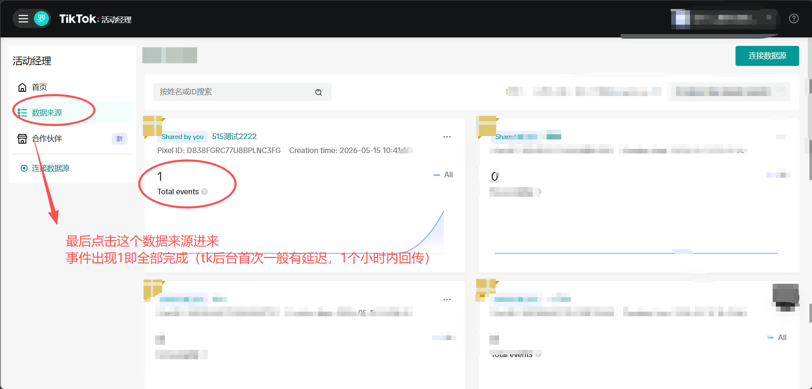Open the hamburger navigation menu
Screen dimensions: 812x389
(x=23, y=19)
